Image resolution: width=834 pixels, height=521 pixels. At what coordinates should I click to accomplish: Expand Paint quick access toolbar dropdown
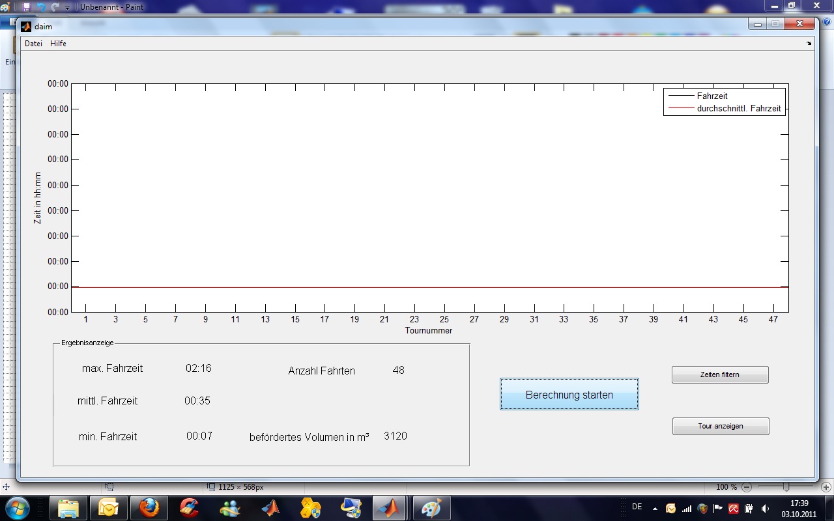67,7
